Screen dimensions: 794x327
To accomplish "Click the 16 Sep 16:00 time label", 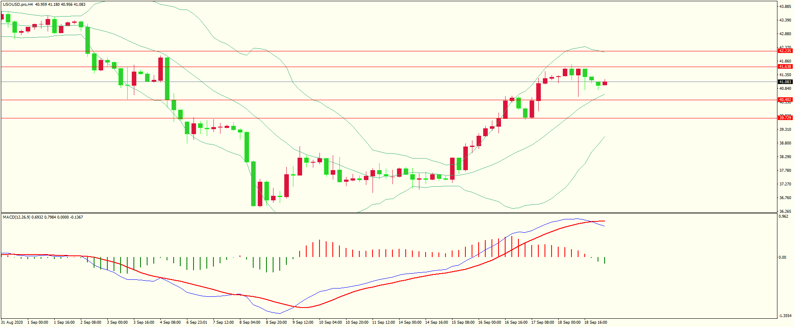I will point(516,322).
